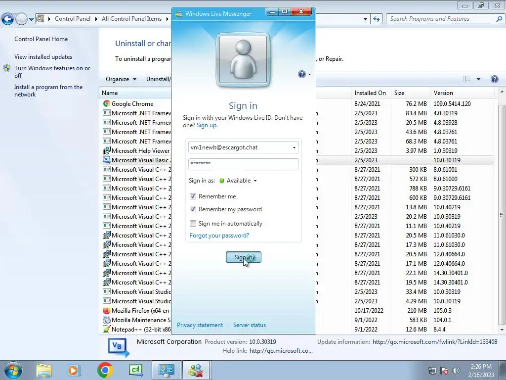
Task: Click the change view icon
Action: coord(466,79)
